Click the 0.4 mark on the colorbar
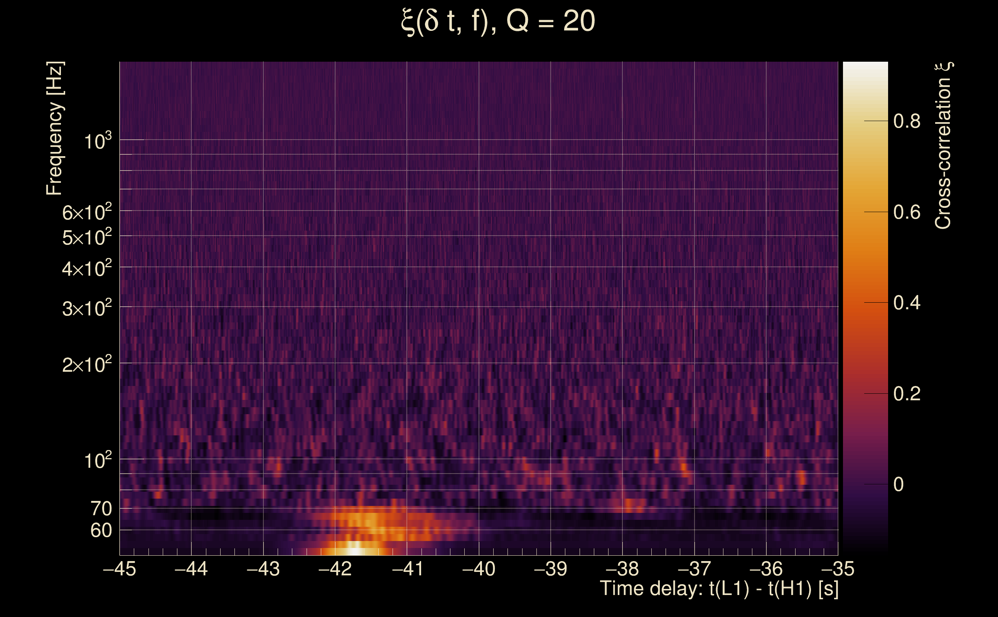 pos(907,303)
